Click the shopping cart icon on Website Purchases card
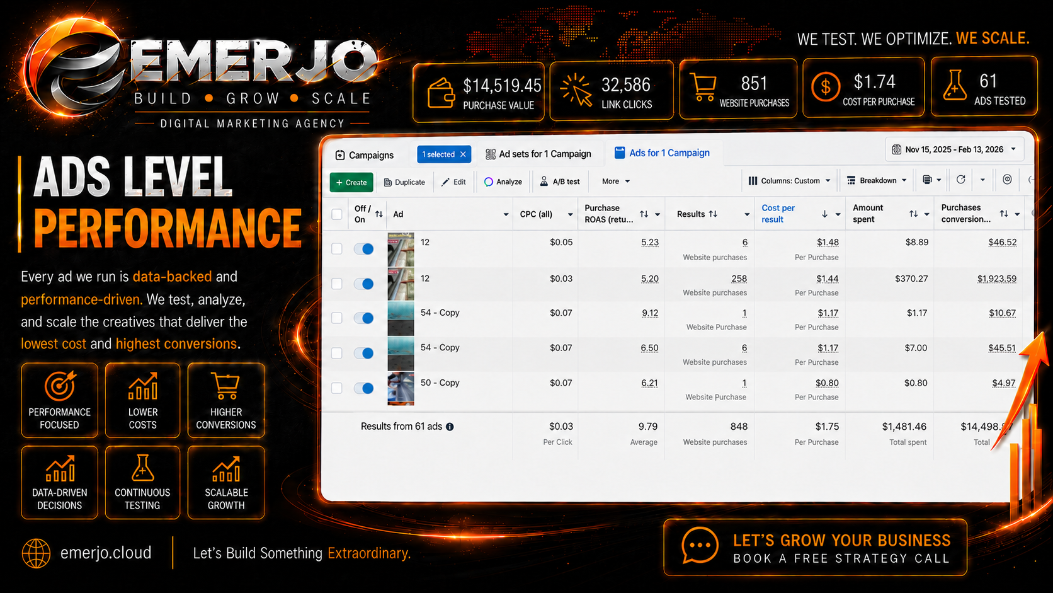 click(x=703, y=87)
